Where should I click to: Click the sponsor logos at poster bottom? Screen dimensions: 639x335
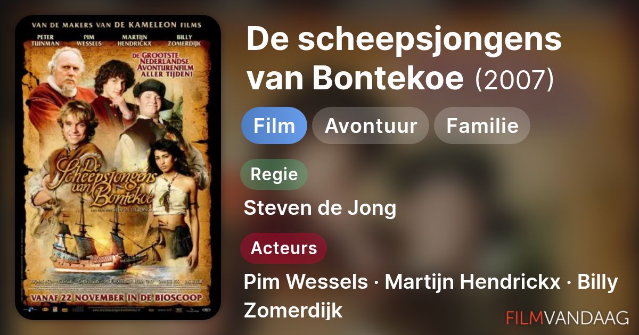tap(118, 309)
